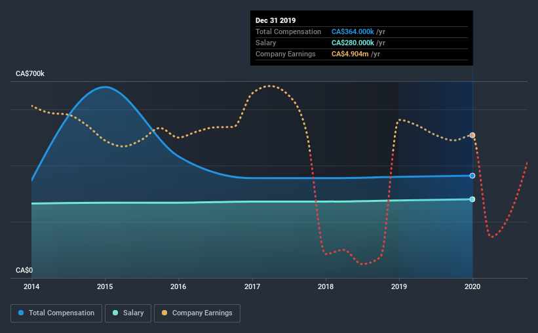Click the CA$700k y-axis label

click(x=30, y=73)
